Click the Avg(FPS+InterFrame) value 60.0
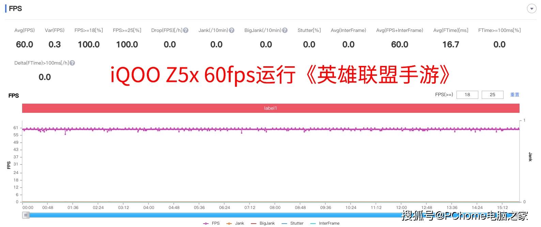The width and height of the screenshot is (541, 227). pos(400,45)
